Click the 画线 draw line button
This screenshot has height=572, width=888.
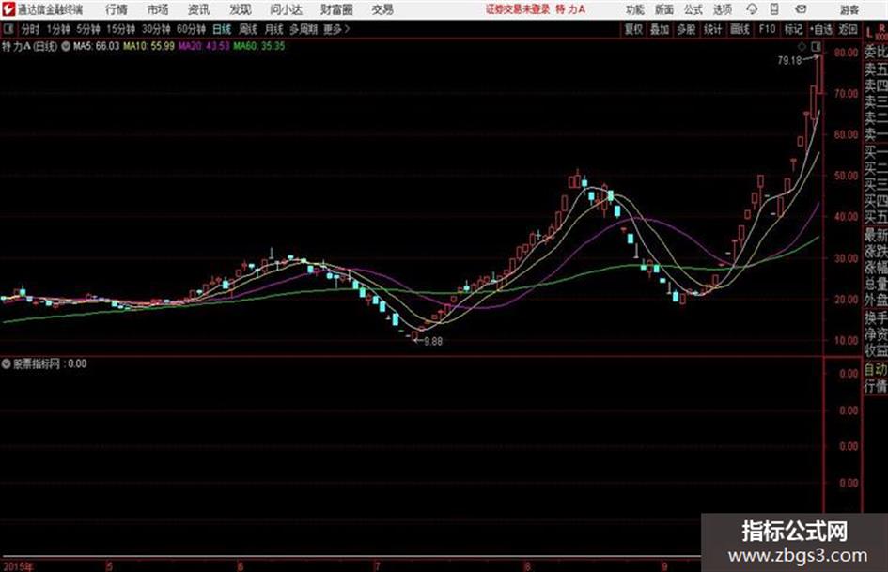pyautogui.click(x=740, y=29)
